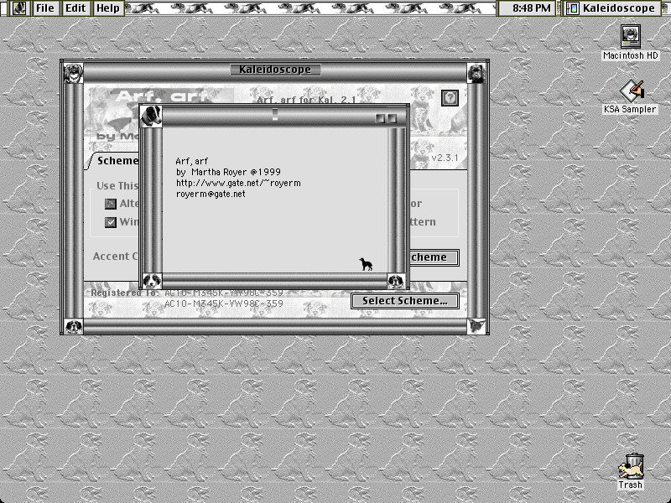Click the Kaleidoscope window title bar
The height and width of the screenshot is (503, 671).
click(x=275, y=70)
